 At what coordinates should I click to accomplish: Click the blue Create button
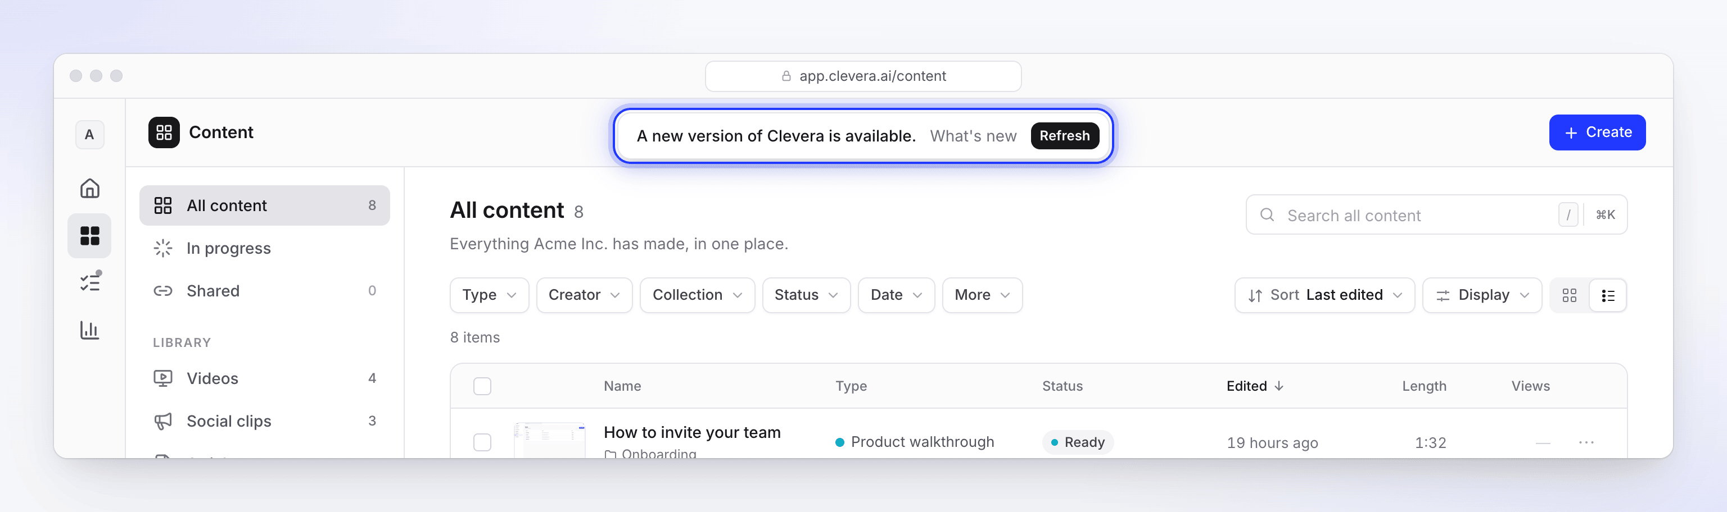tap(1597, 132)
